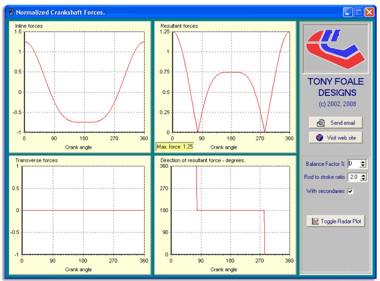The height and width of the screenshot is (281, 380).
Task: Click into the Balance Factor % field
Action: click(353, 164)
